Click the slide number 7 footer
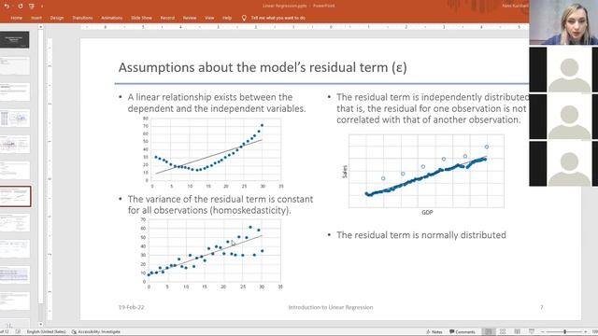 click(x=542, y=307)
